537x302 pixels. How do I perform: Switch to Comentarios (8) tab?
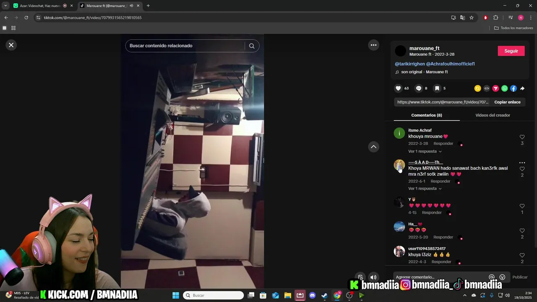point(427,115)
